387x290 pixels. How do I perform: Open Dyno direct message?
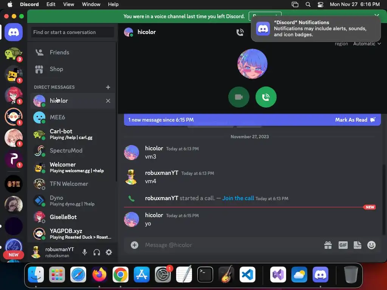click(x=73, y=201)
